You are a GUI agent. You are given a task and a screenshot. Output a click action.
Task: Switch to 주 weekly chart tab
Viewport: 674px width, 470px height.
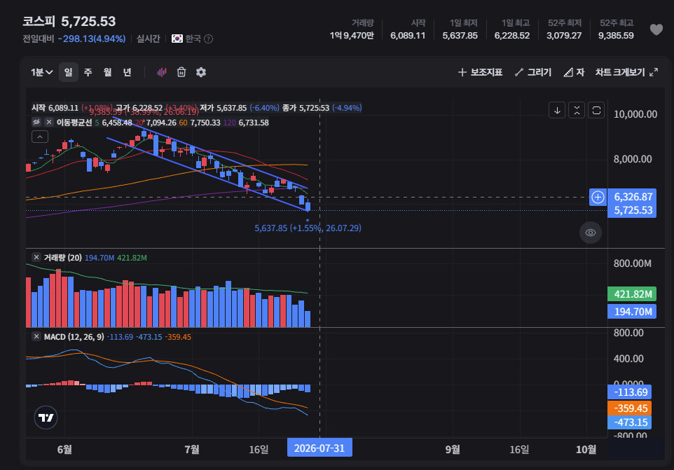pyautogui.click(x=88, y=72)
